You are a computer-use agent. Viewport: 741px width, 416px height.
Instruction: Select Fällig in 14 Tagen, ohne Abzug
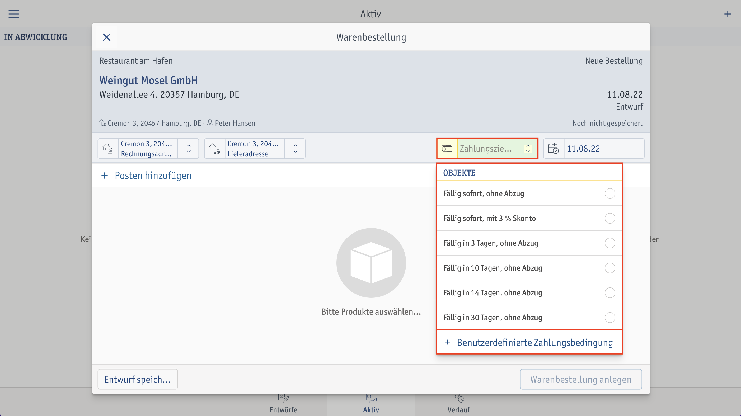click(529, 293)
